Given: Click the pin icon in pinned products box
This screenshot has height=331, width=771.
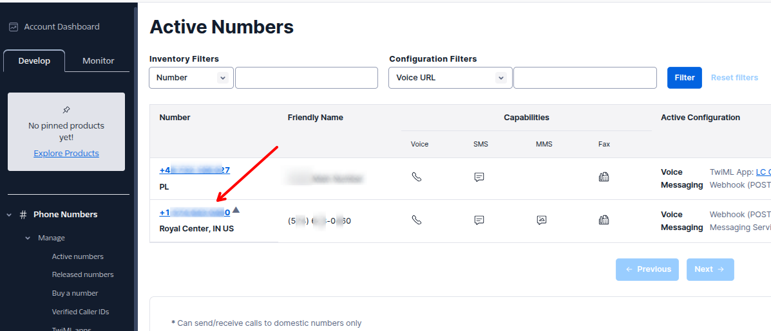Looking at the screenshot, I should [x=66, y=110].
